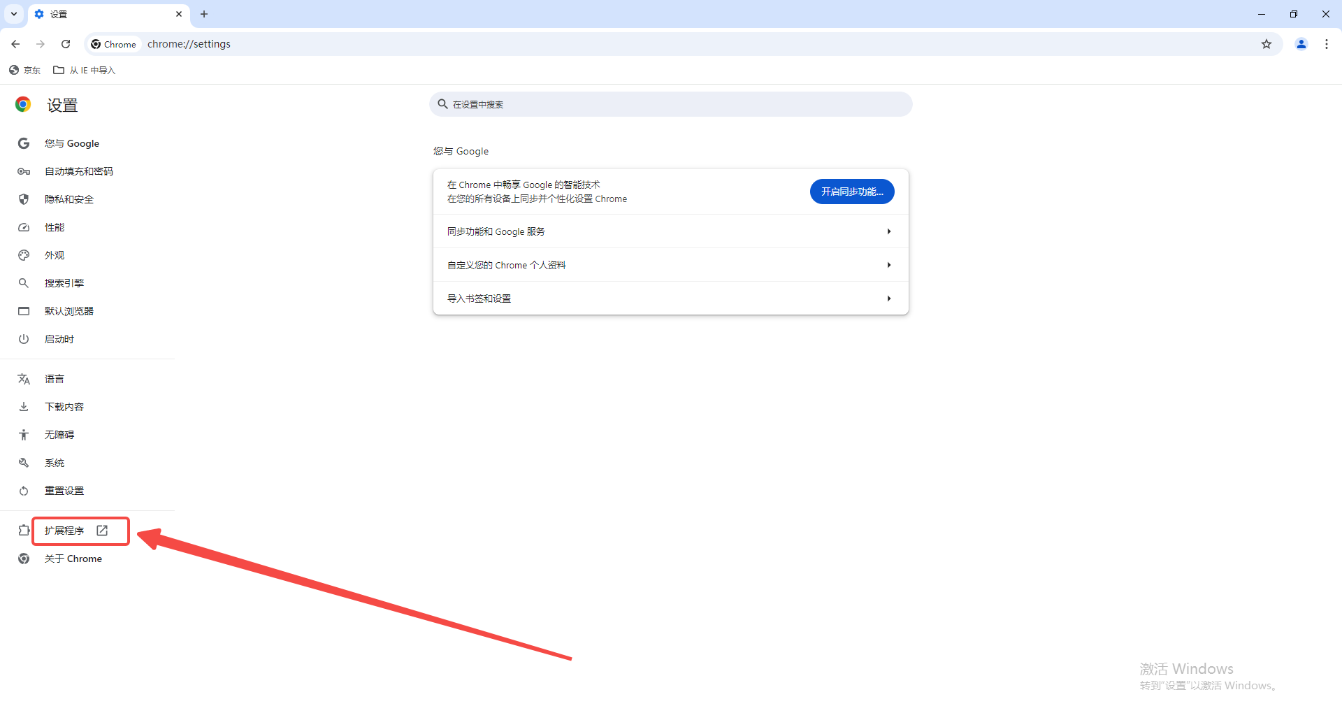1342x727 pixels.
Task: Click the power icon for 启动时
Action: tap(24, 339)
